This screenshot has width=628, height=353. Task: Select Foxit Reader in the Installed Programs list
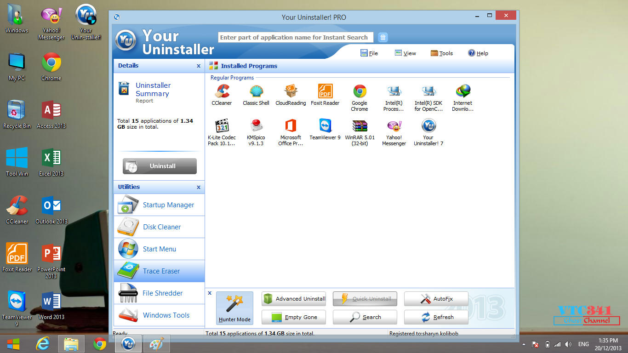tap(325, 95)
